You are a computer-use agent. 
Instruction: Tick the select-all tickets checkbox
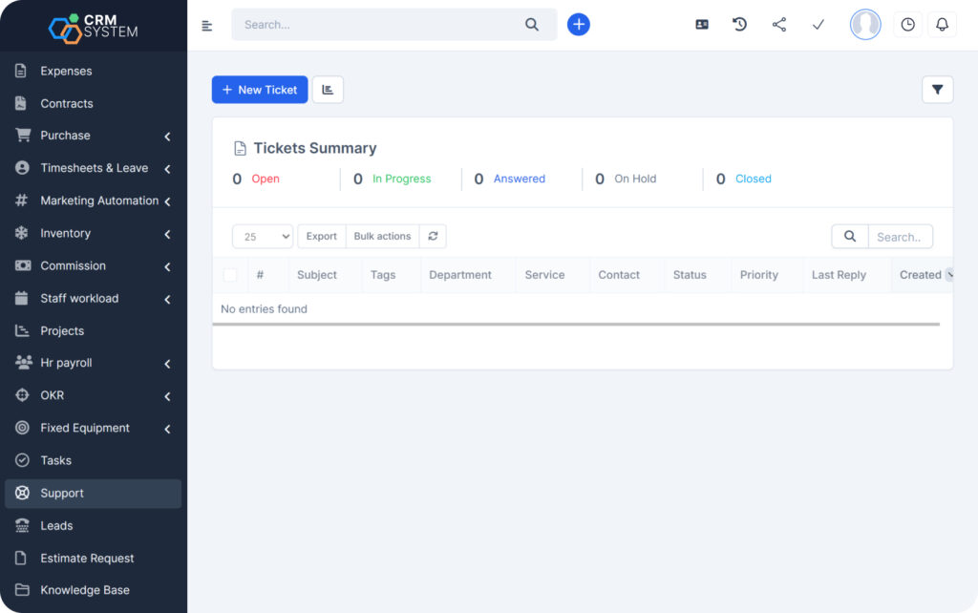(230, 275)
